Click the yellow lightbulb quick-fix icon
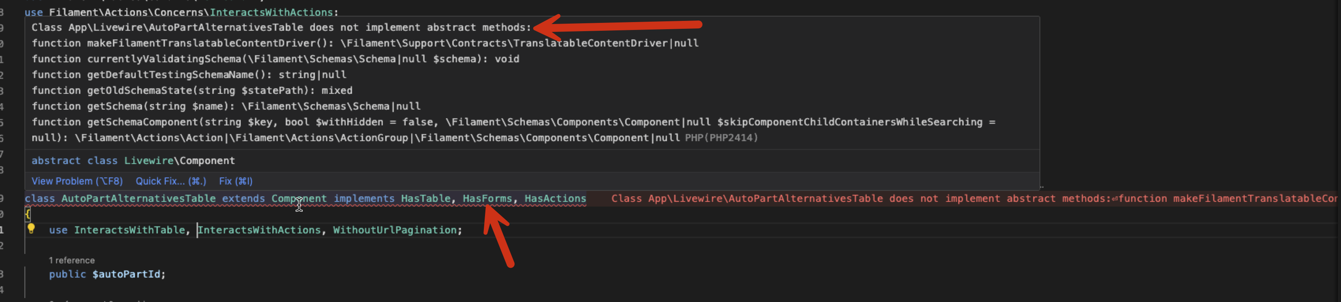Image resolution: width=1341 pixels, height=302 pixels. pos(31,228)
